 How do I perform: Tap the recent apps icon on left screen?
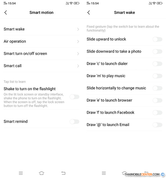click(21, 173)
